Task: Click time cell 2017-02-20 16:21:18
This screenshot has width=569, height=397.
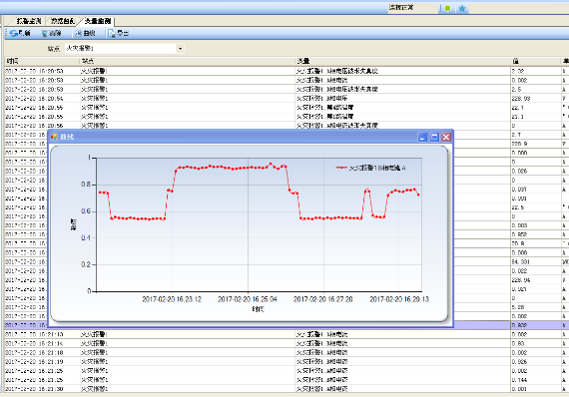Action: coord(42,352)
